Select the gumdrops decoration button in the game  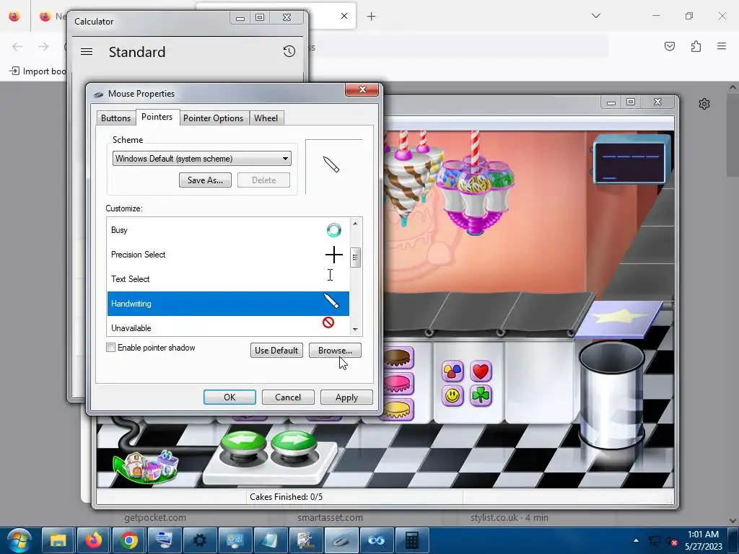(x=452, y=371)
